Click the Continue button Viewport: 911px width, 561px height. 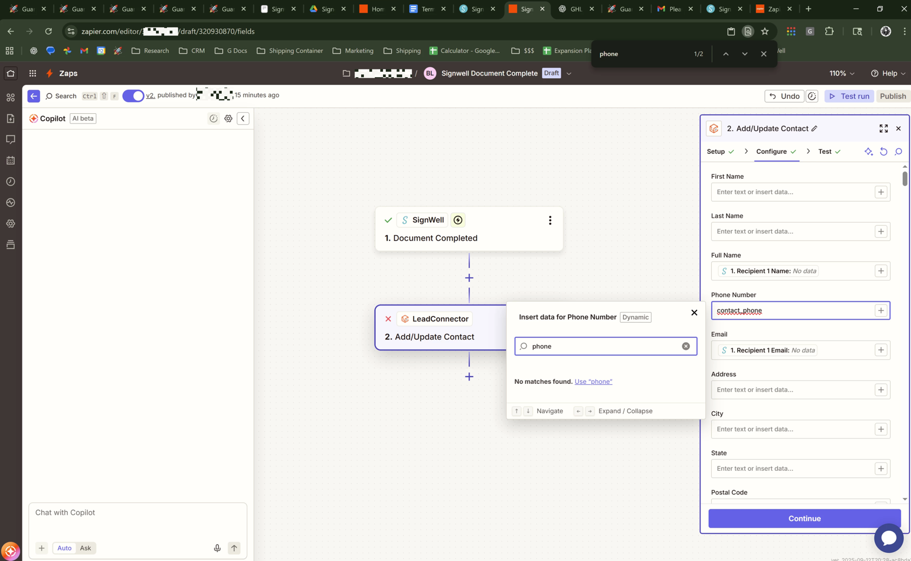[x=804, y=518]
